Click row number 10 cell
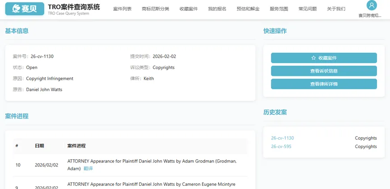This screenshot has width=390, height=189. 18,165
